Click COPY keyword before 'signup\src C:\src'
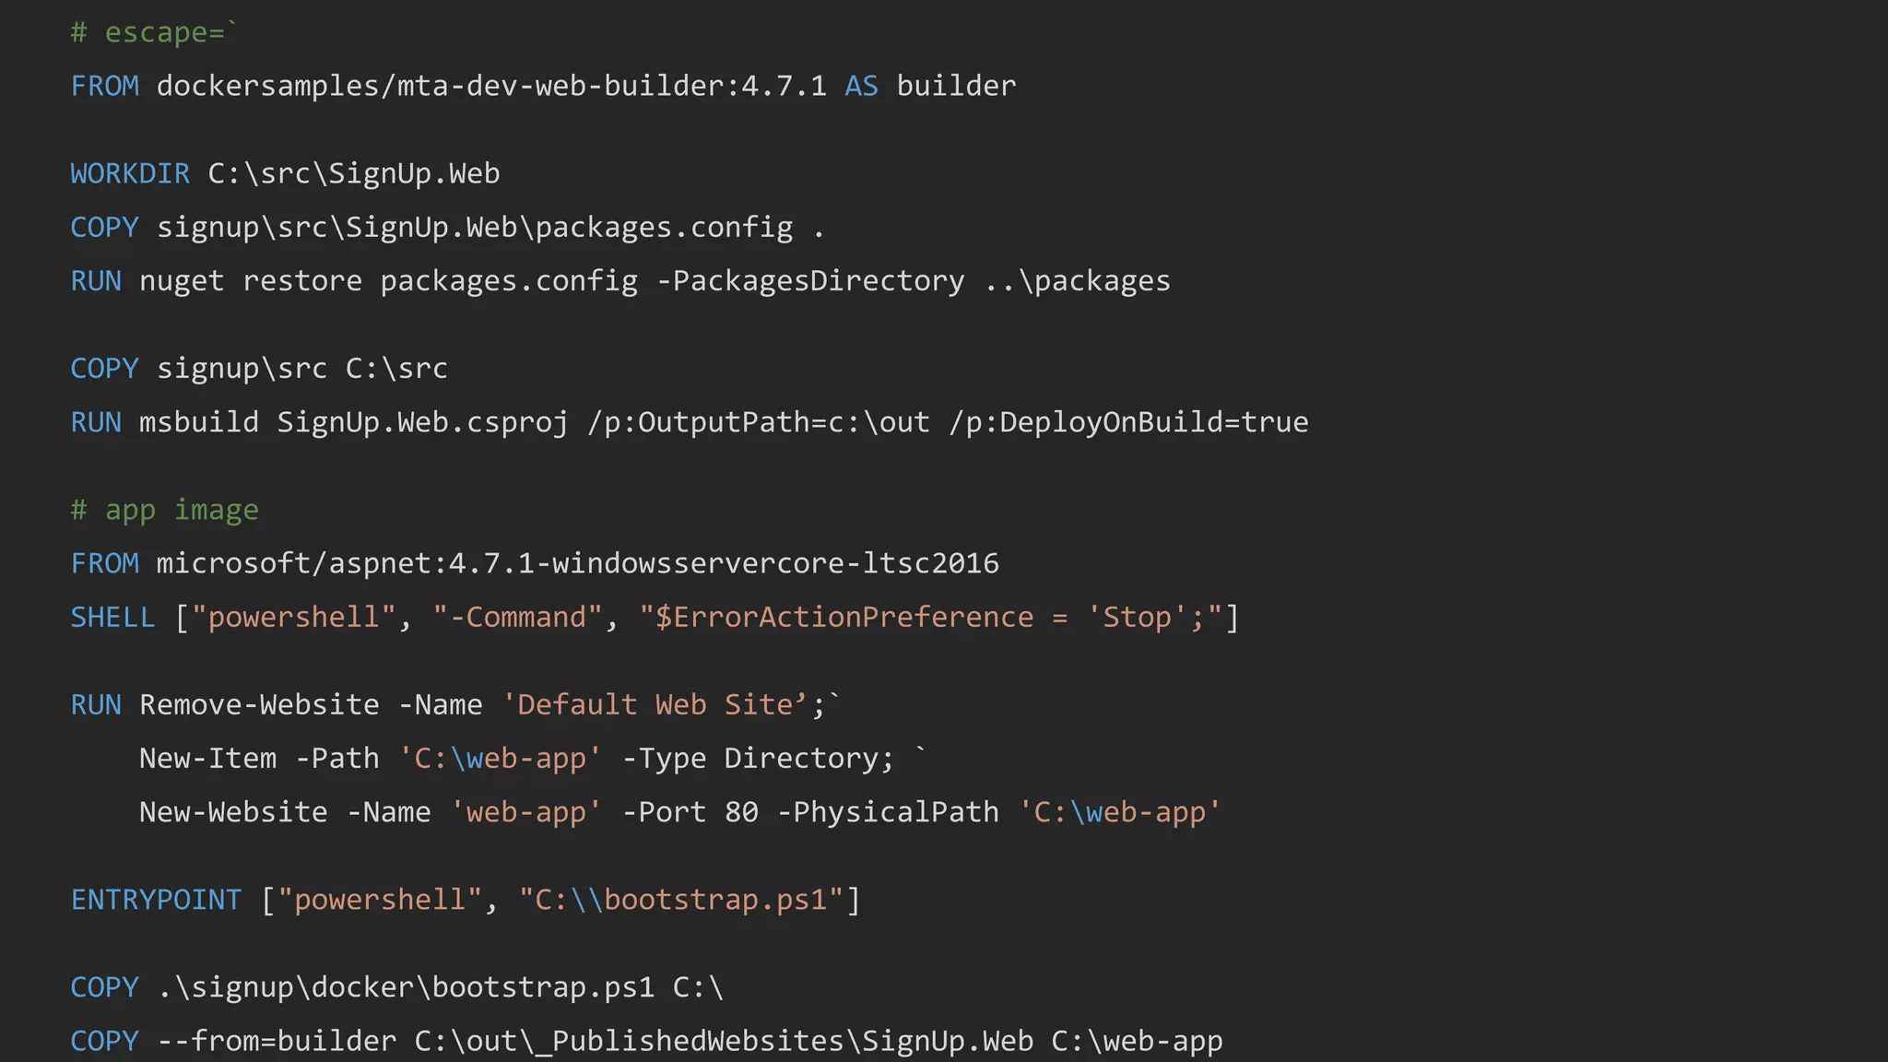Screen dimensions: 1888x1062 pyautogui.click(x=104, y=368)
